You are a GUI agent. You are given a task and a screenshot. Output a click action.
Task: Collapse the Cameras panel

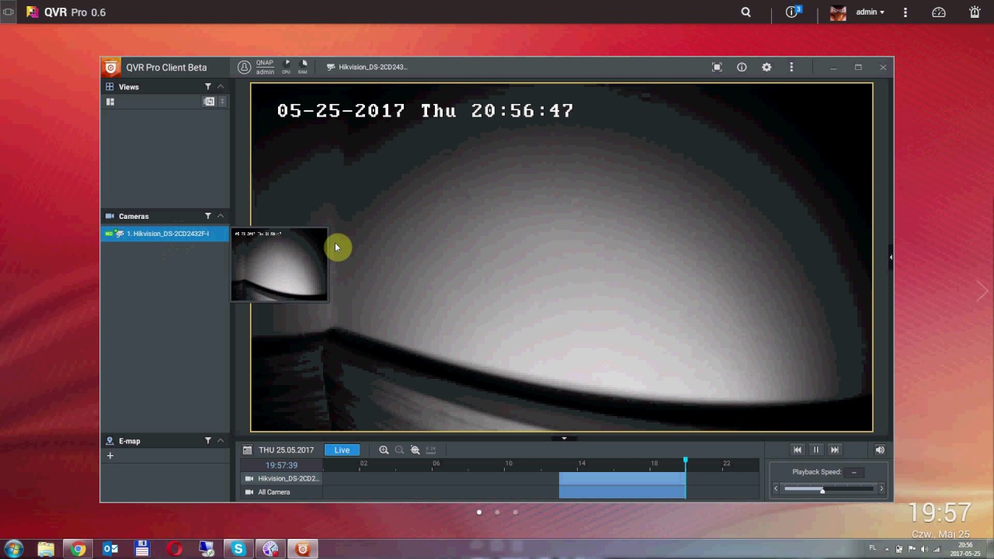click(x=221, y=216)
